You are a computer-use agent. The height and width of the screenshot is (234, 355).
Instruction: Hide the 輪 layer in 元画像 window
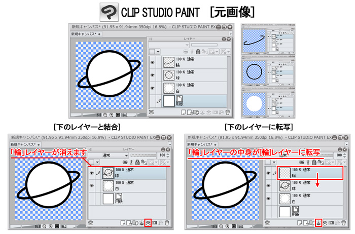152,62
